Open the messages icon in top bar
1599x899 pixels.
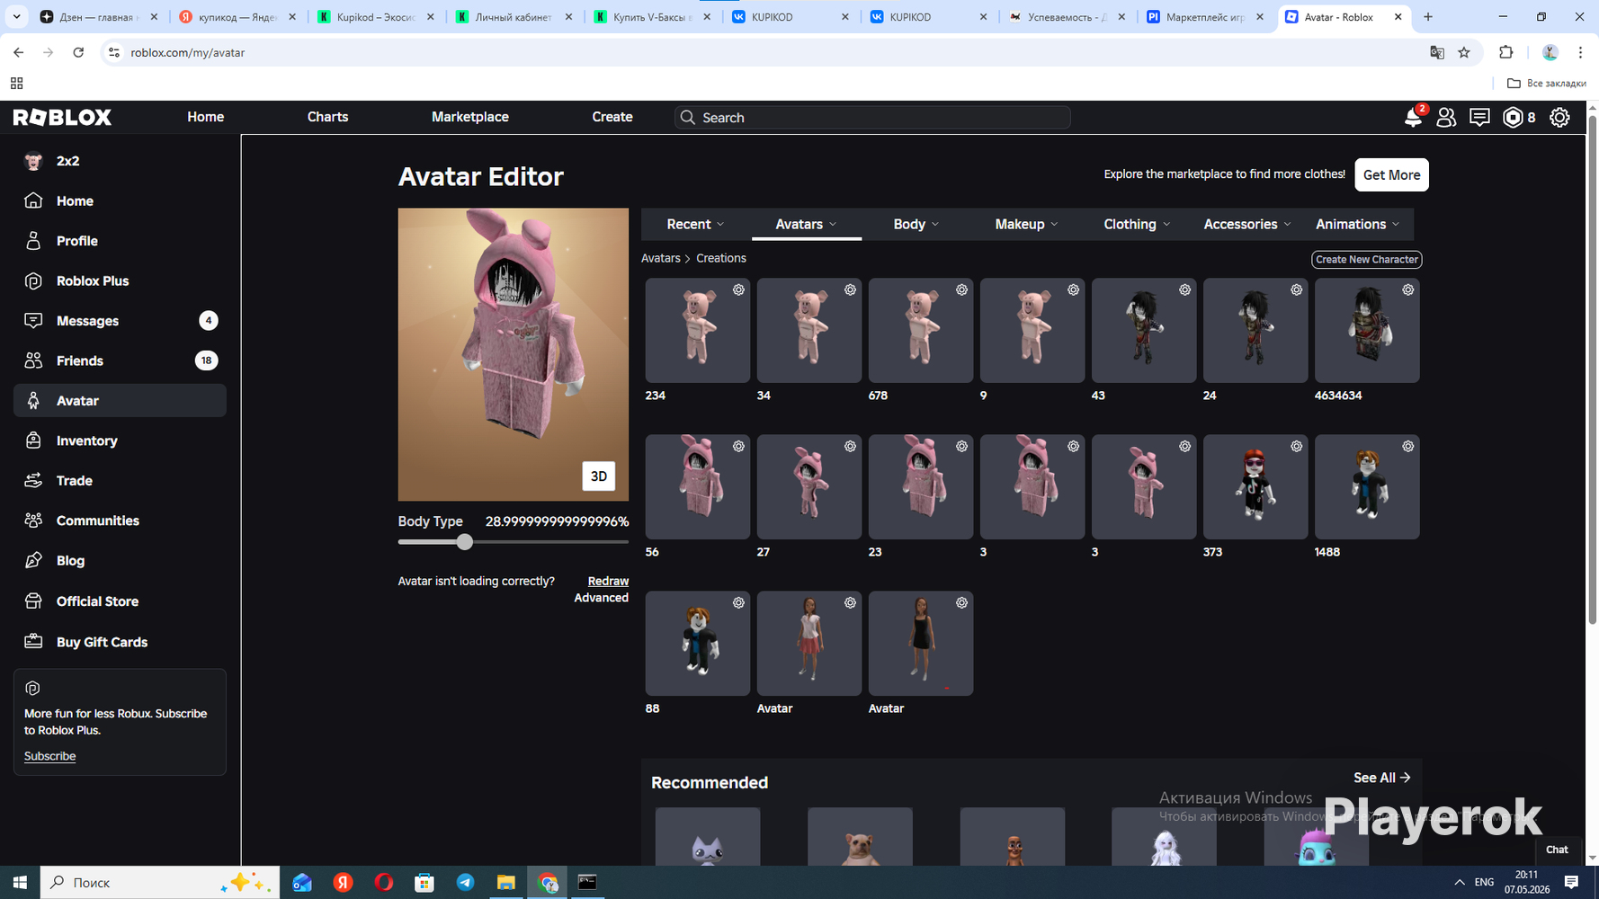tap(1479, 118)
